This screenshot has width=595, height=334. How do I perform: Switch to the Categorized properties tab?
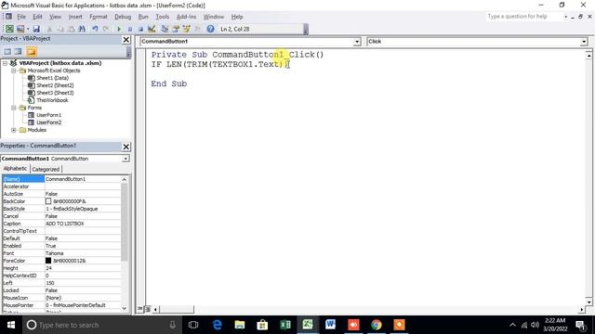click(x=46, y=169)
